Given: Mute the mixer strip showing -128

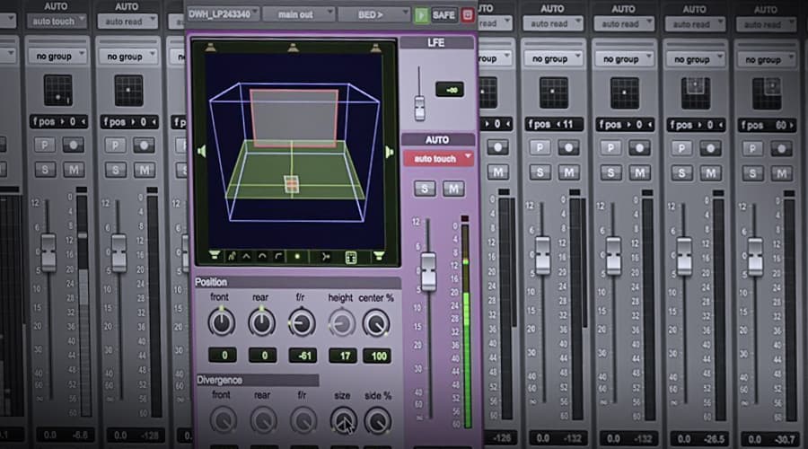Looking at the screenshot, I should (x=145, y=170).
